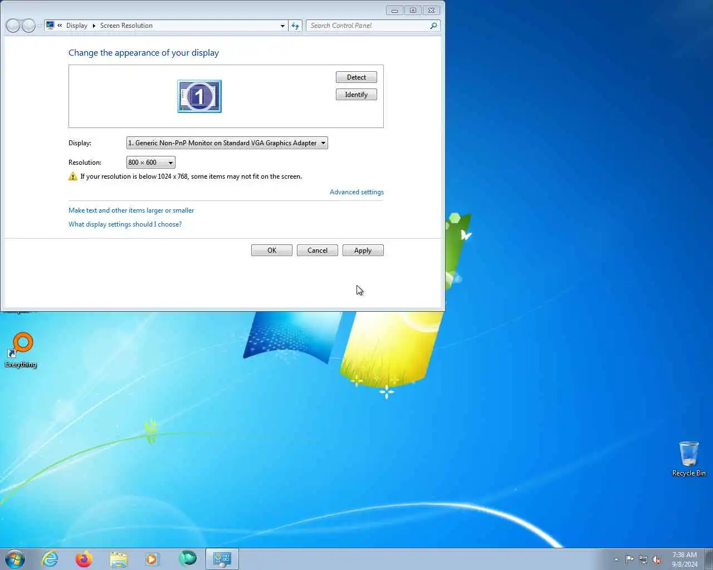This screenshot has width=713, height=570.
Task: Click the volume speaker tray icon
Action: click(657, 559)
